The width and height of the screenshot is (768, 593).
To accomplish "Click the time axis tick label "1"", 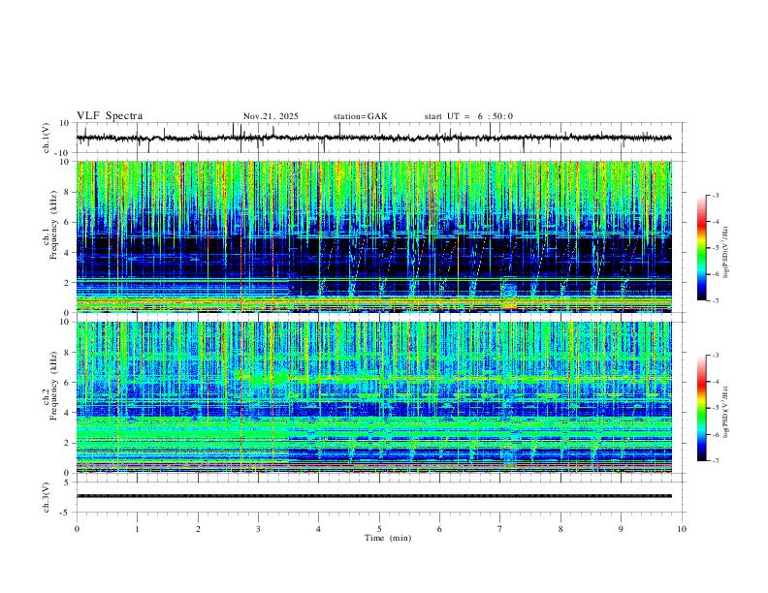I will (x=137, y=529).
